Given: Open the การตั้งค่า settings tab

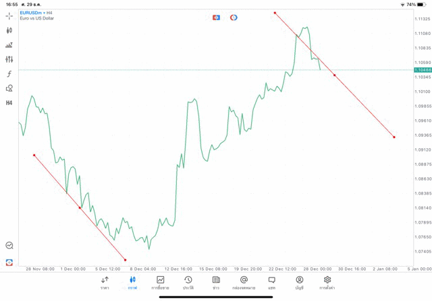Looking at the screenshot, I should pyautogui.click(x=327, y=283).
